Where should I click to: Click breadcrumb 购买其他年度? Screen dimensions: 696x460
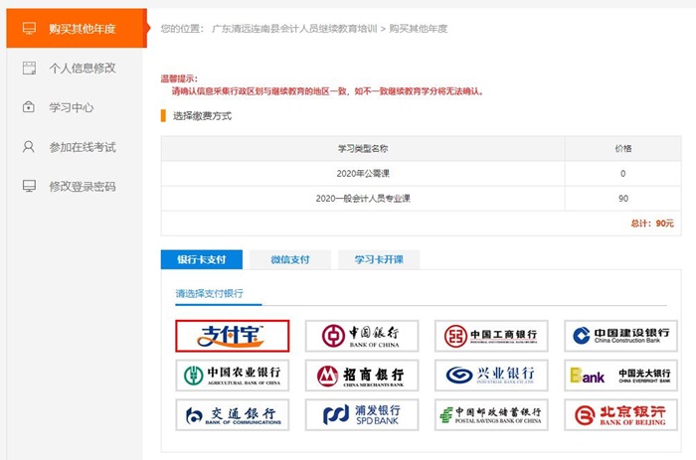point(419,29)
